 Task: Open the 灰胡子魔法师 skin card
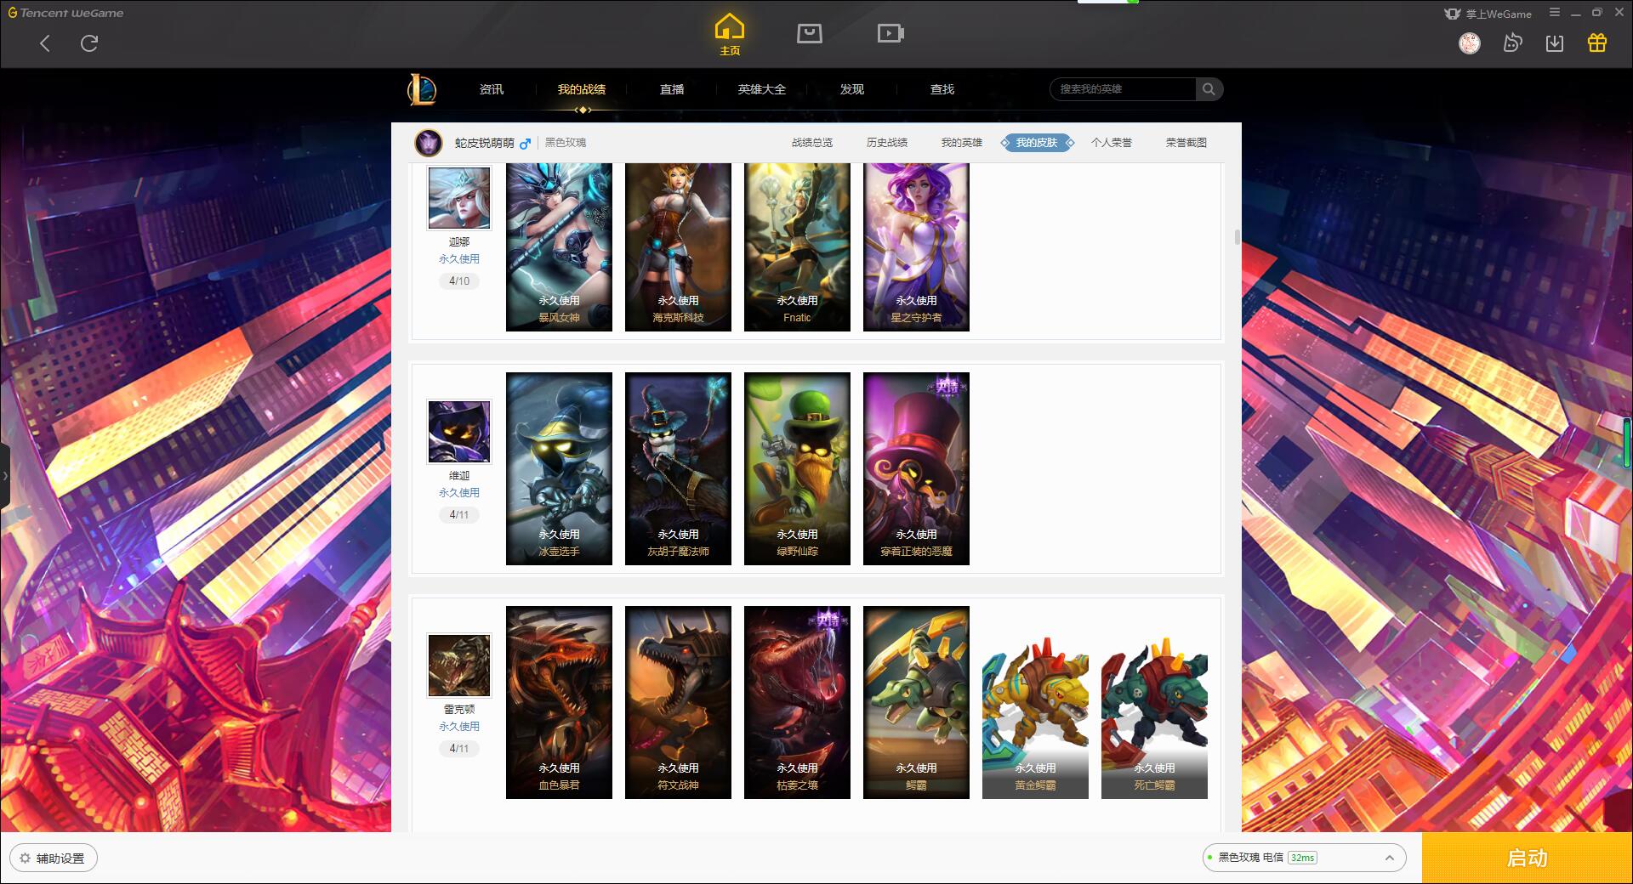click(678, 468)
